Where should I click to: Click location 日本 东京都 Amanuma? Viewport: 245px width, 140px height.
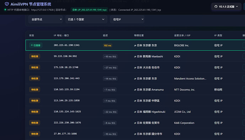(x=149, y=90)
